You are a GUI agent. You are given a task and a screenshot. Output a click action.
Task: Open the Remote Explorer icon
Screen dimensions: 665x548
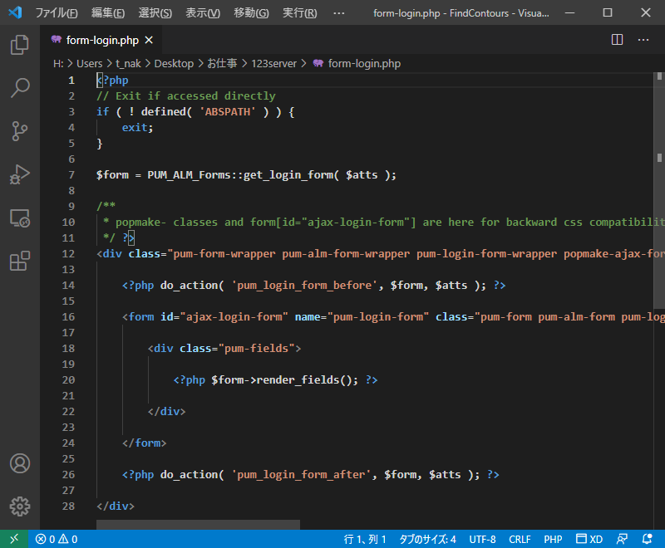pyautogui.click(x=19, y=218)
